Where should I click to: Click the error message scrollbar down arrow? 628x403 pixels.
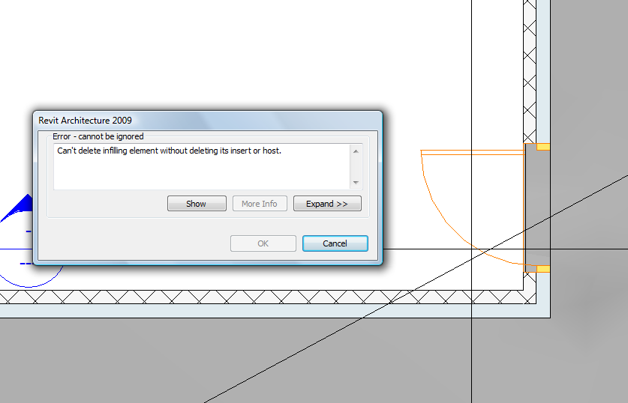click(356, 183)
